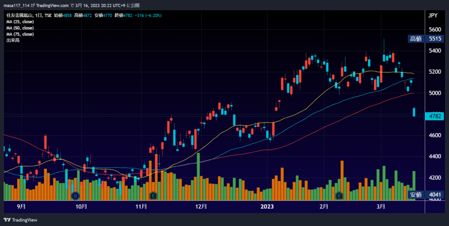Select the MA (75, close) indicator label
This screenshot has width=449, height=226.
20,34
